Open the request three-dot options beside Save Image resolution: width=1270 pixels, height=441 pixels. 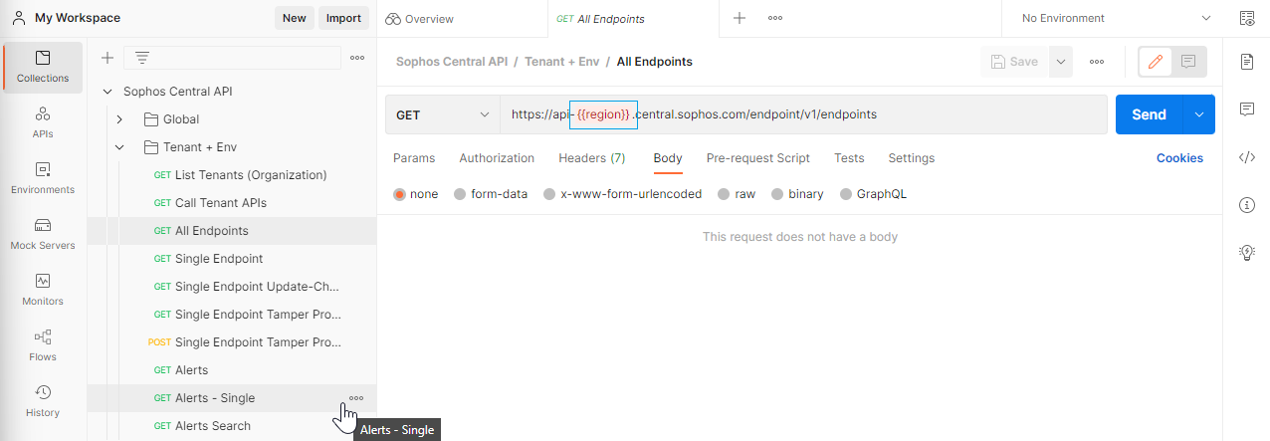click(x=1097, y=62)
